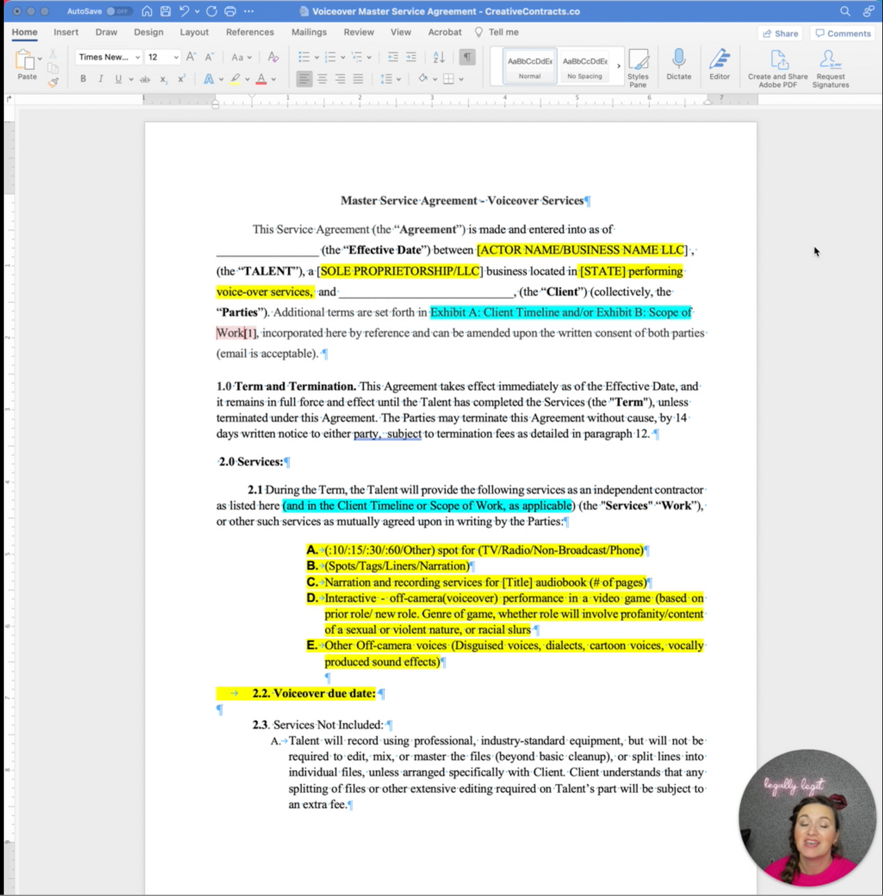Launch the Editor tool
Screen dimensions: 883x896
(719, 64)
